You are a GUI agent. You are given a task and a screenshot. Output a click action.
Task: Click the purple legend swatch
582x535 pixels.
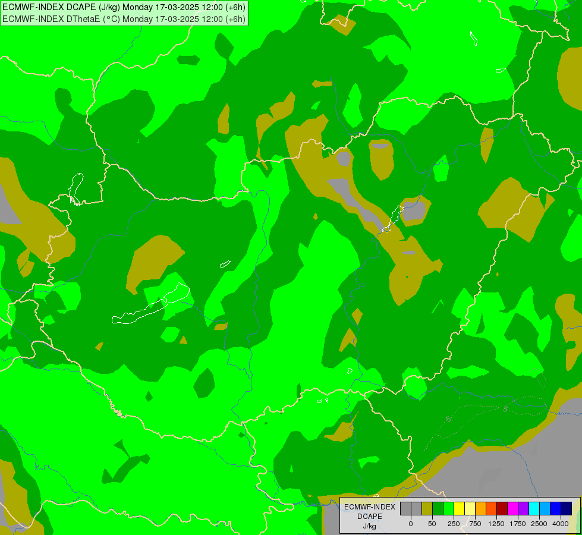pyautogui.click(x=523, y=508)
